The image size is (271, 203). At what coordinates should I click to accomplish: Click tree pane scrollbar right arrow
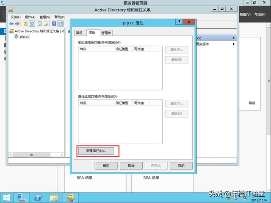(62, 155)
